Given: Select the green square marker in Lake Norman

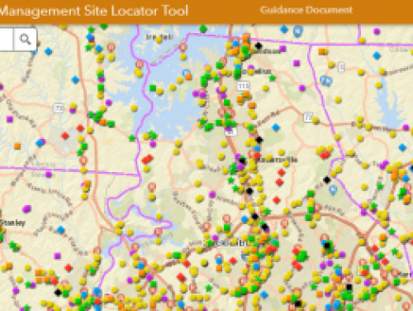Looking at the screenshot, I should click(153, 88).
